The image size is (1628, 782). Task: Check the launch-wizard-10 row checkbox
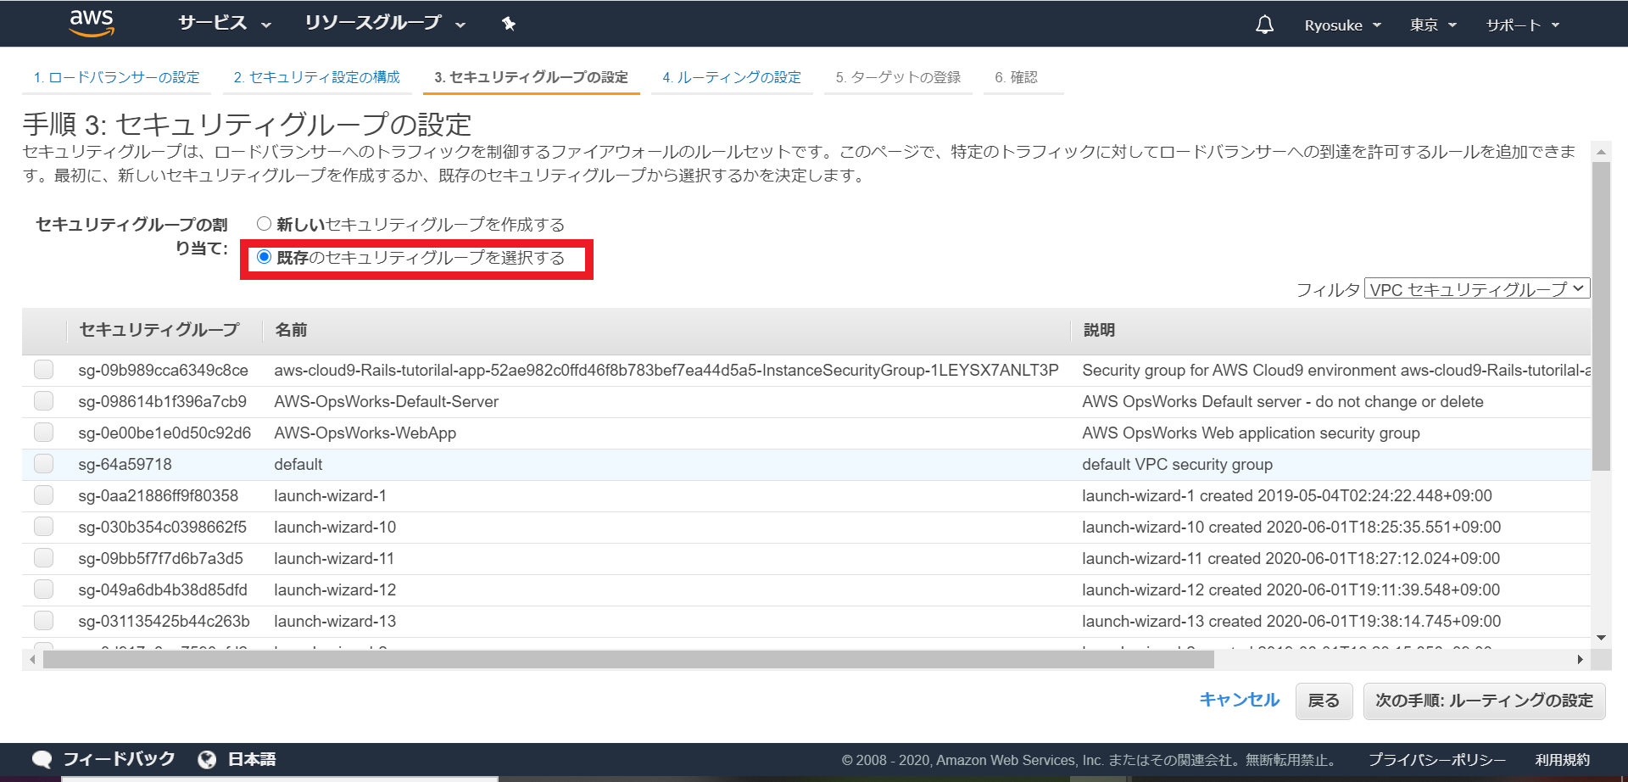[44, 527]
